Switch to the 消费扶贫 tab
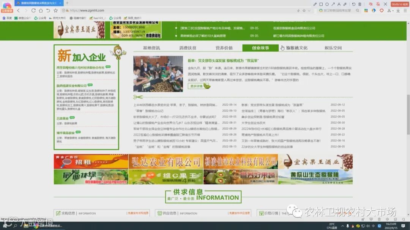Image resolution: width=410 pixels, height=230 pixels. tap(188, 48)
